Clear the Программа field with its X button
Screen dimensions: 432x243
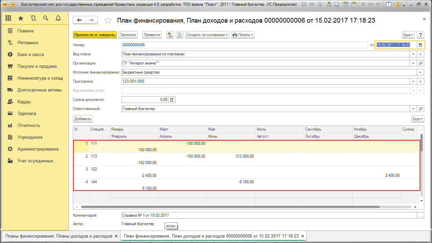coord(420,81)
